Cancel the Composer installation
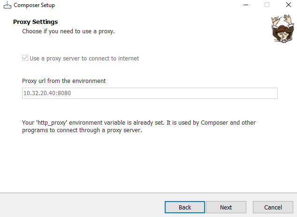297x217 pixels. [273, 207]
